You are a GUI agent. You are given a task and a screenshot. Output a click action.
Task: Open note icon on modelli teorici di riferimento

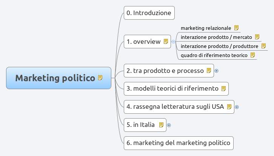(x=223, y=89)
